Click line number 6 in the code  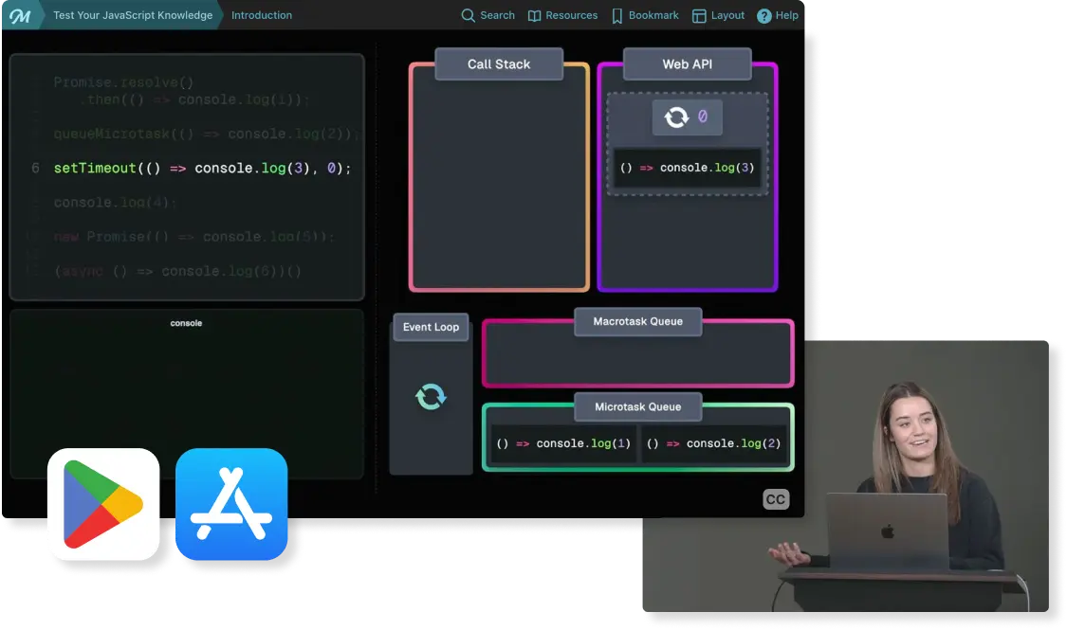[x=35, y=168]
